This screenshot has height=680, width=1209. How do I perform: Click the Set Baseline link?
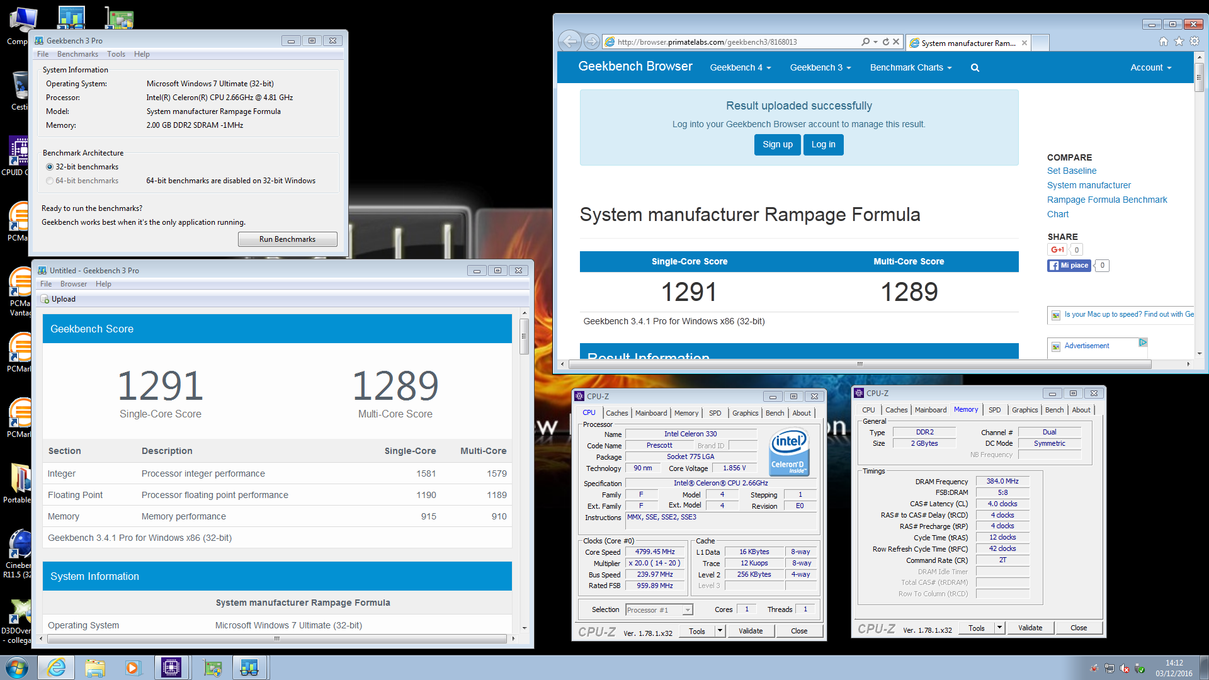click(1072, 171)
